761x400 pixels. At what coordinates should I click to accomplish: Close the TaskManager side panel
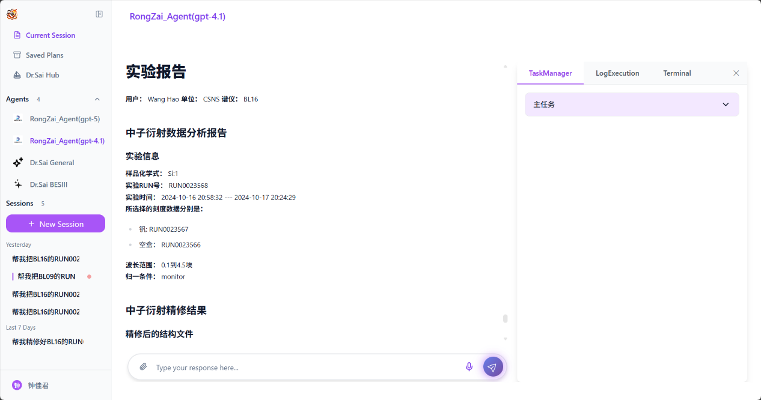736,73
